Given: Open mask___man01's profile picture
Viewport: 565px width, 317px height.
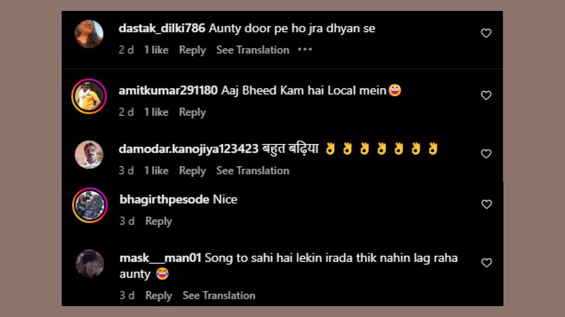Looking at the screenshot, I should 89,263.
